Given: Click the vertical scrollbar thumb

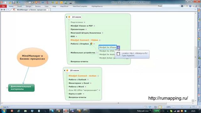Looking at the screenshot, I should click(x=195, y=57).
